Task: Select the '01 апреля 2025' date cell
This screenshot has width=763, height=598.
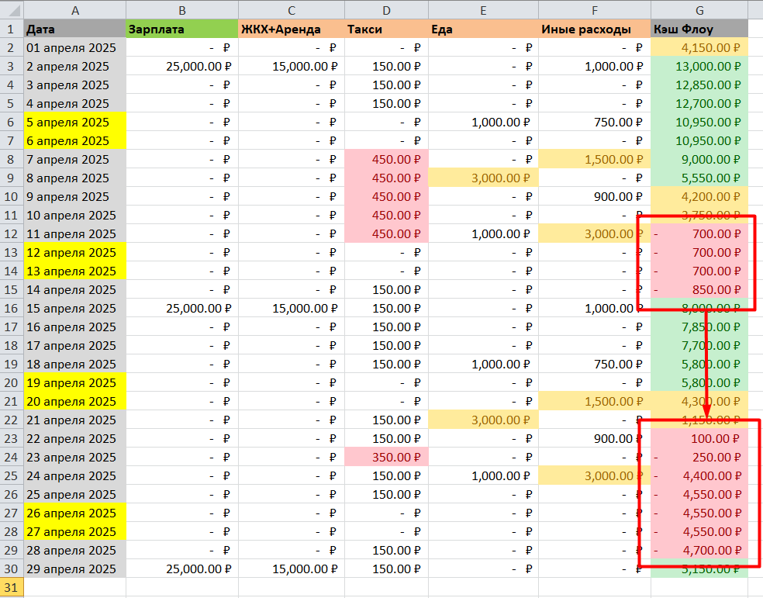Action: [x=75, y=47]
